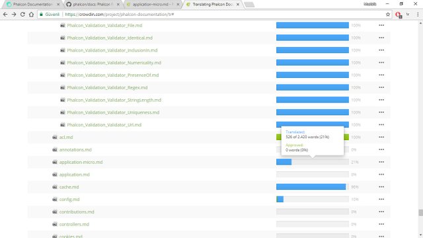Click file icon beside Validator_Url.md
The height and width of the screenshot is (238, 423).
(x=63, y=125)
